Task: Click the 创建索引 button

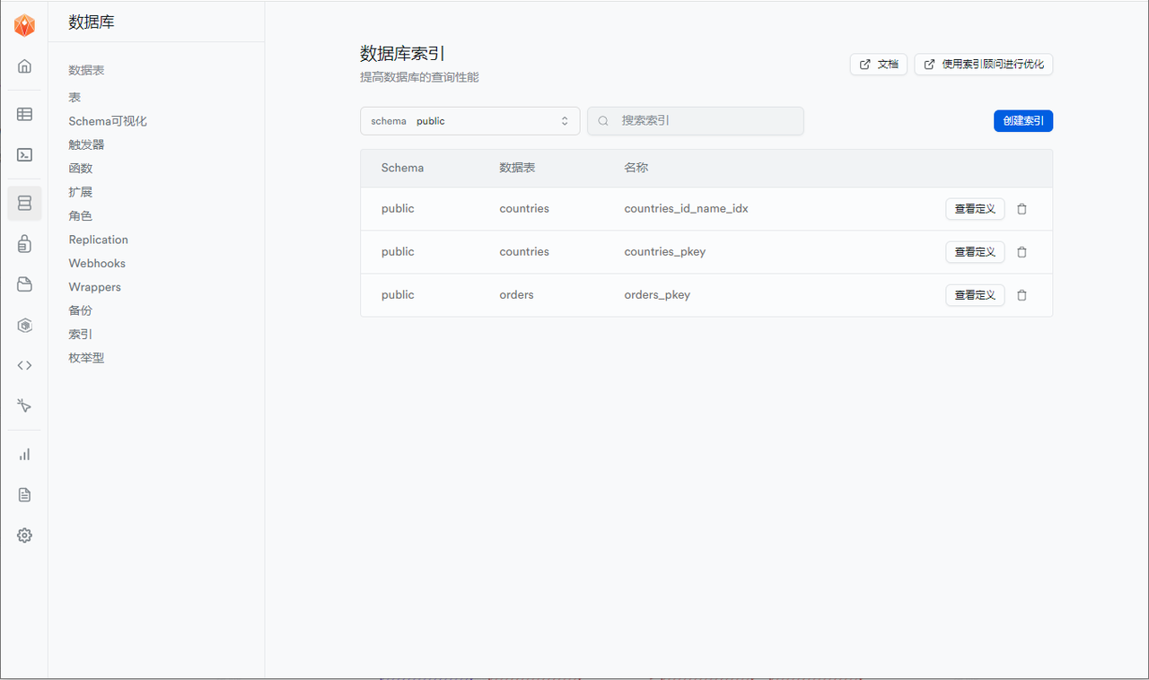Action: coord(1022,120)
